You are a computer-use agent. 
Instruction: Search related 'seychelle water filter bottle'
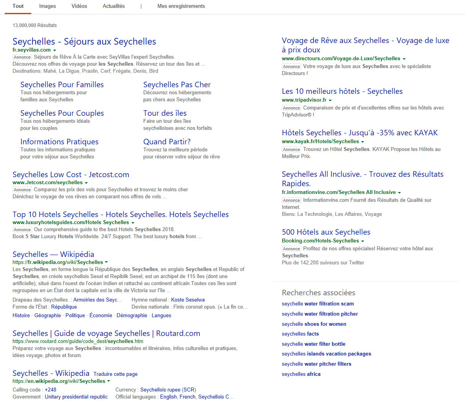click(314, 344)
